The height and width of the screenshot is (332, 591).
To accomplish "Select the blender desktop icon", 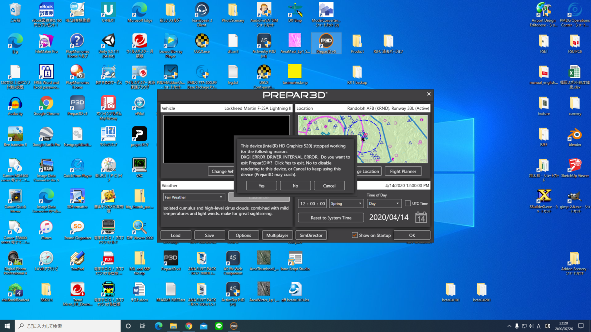I will coord(574,137).
